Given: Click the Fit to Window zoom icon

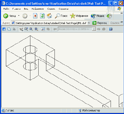Looking at the screenshot, I should click(36, 29).
